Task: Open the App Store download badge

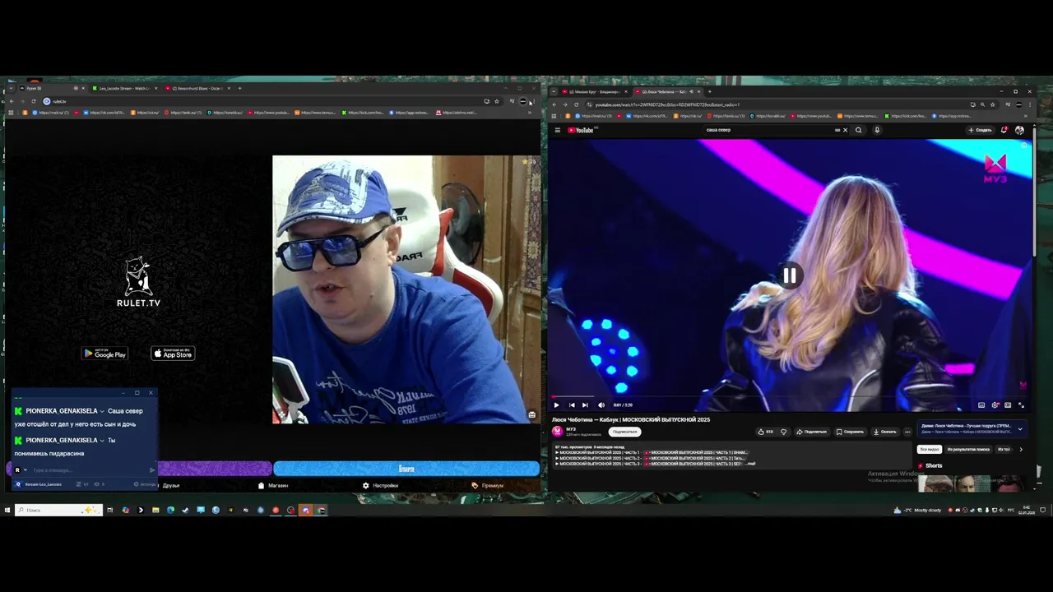Action: click(173, 354)
